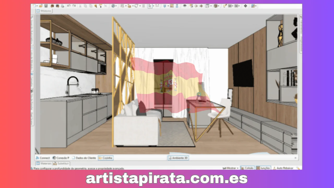
Task: Expand dropdown arrow beside new file icon
Action: (37, 6)
